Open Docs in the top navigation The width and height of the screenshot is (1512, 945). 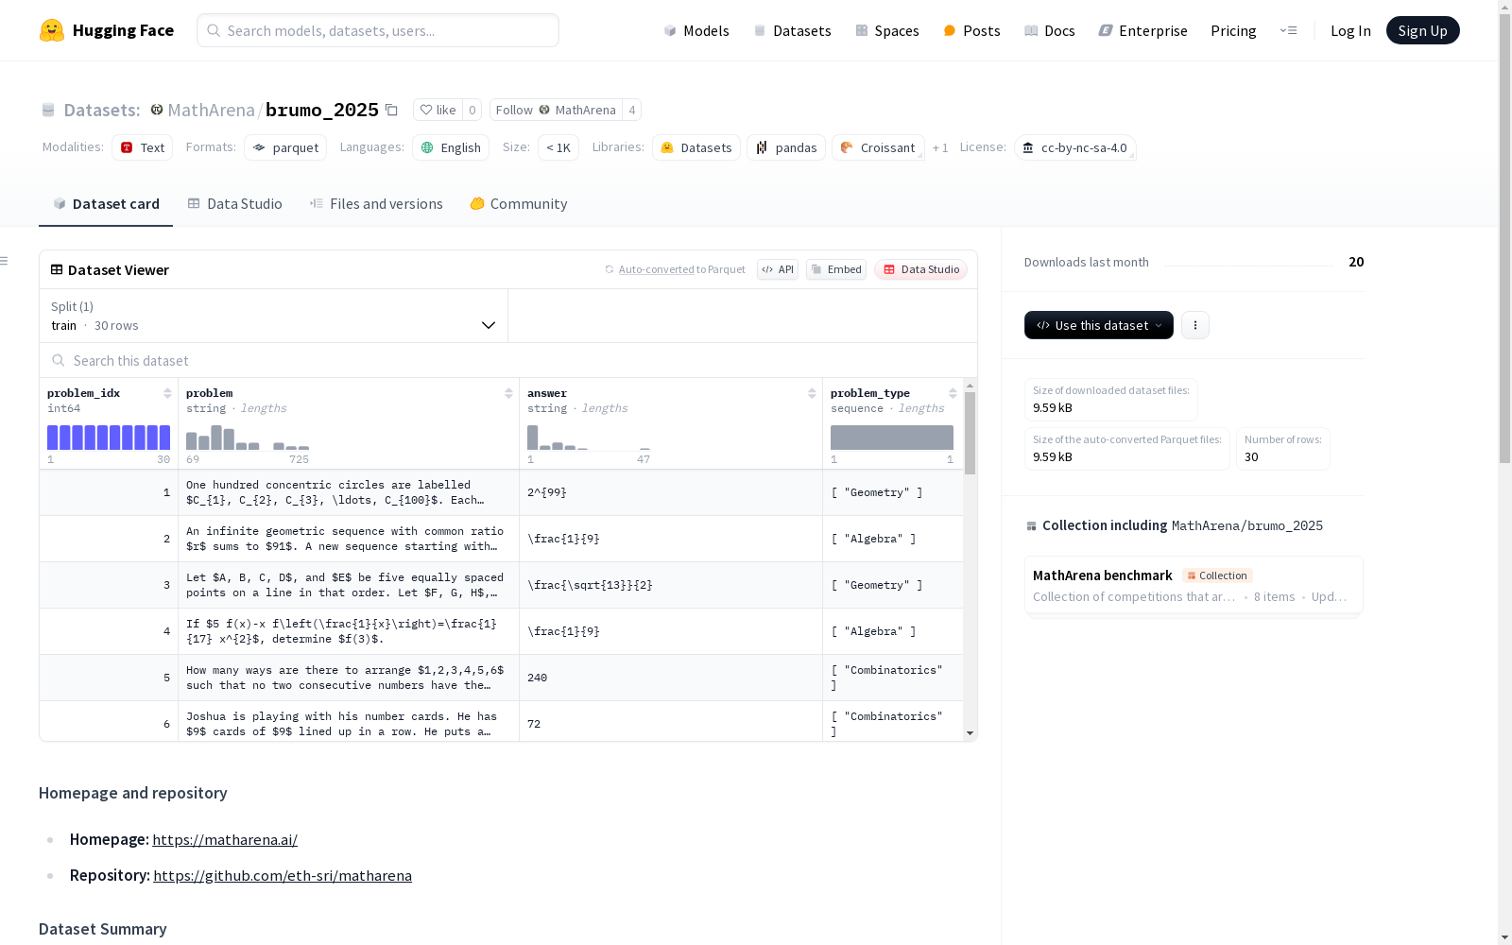tap(1050, 30)
